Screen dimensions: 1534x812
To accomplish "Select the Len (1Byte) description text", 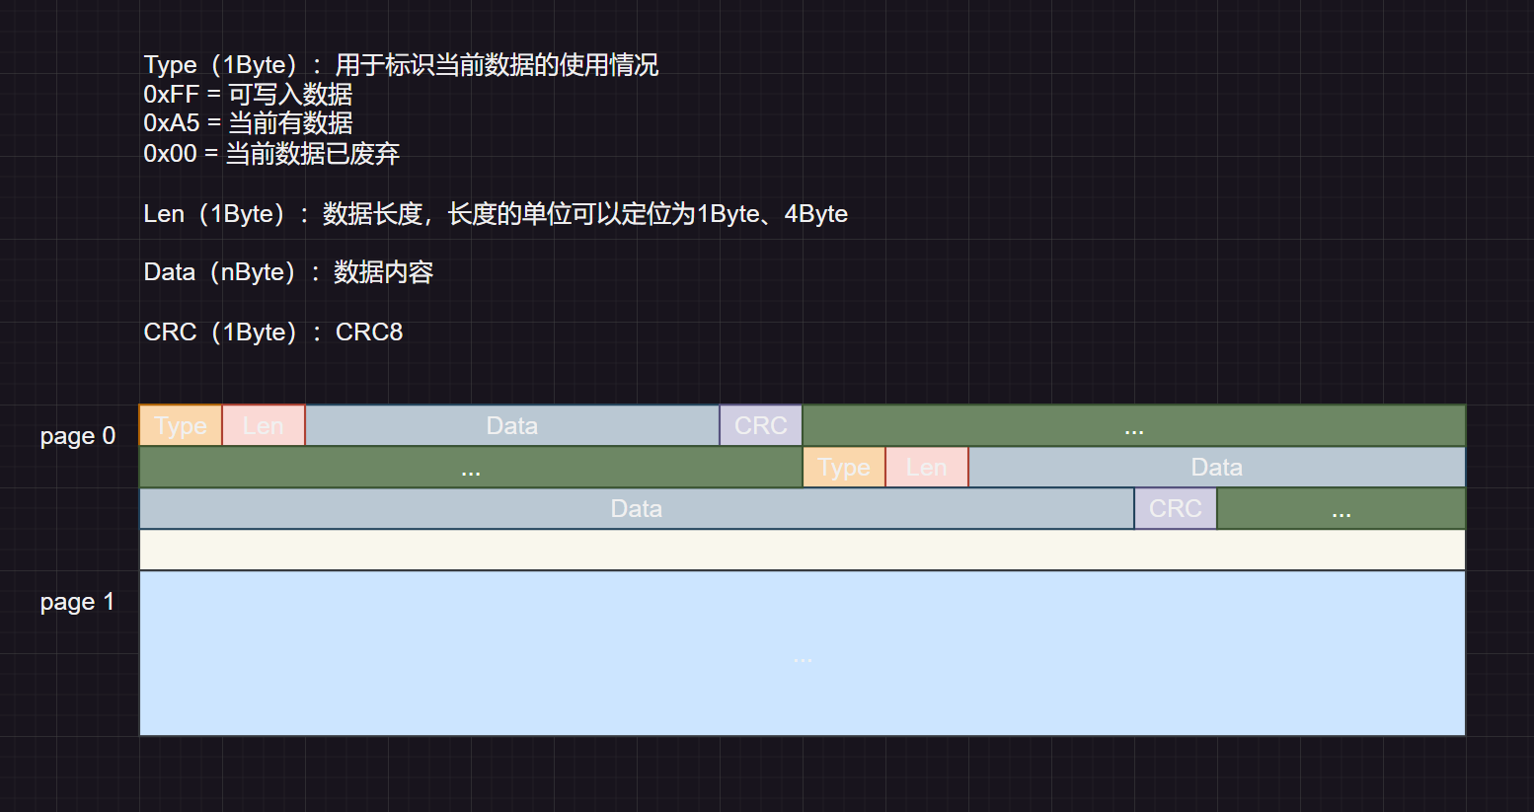I will click(495, 214).
